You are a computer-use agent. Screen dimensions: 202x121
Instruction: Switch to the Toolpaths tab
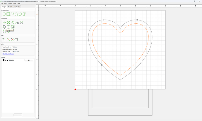(x=17, y=7)
